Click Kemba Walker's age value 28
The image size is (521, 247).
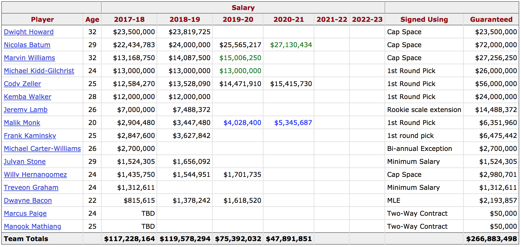tap(92, 97)
